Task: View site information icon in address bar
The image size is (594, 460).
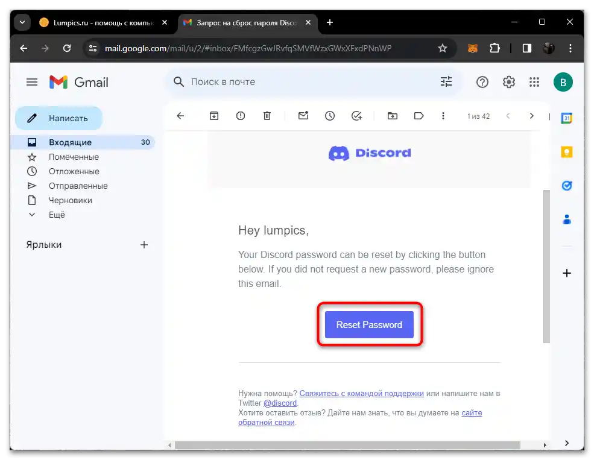Action: [93, 48]
